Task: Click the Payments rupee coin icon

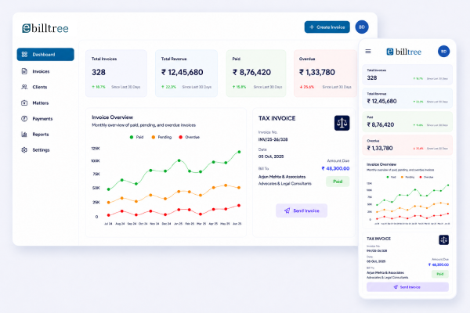Action: (x=24, y=119)
